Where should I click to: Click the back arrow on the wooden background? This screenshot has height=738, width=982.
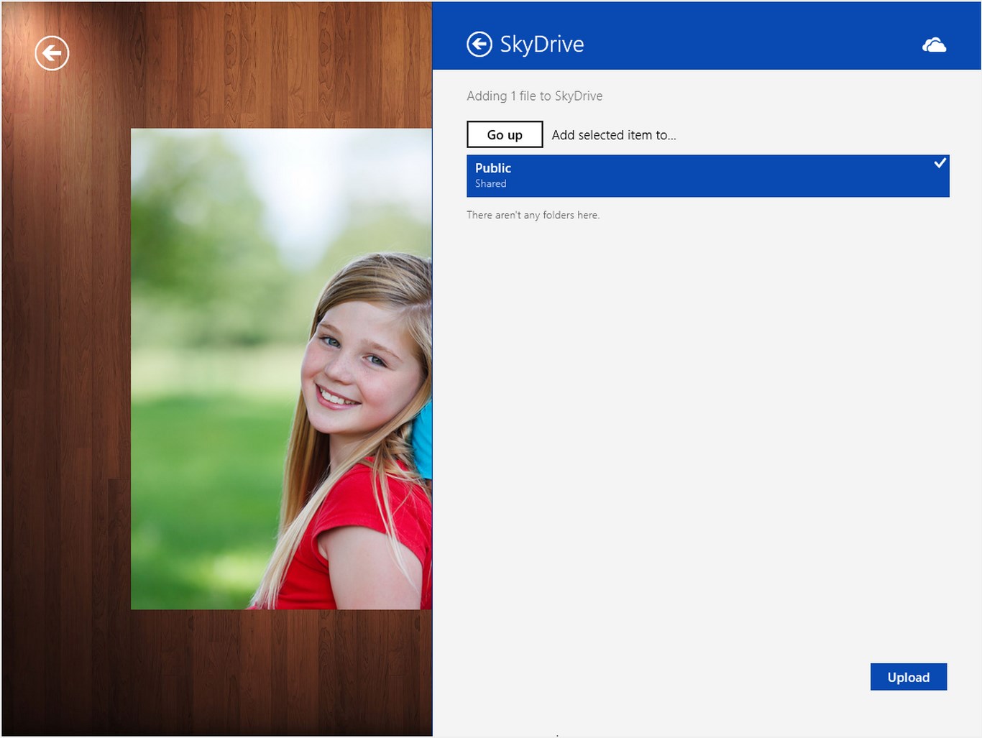pos(52,52)
